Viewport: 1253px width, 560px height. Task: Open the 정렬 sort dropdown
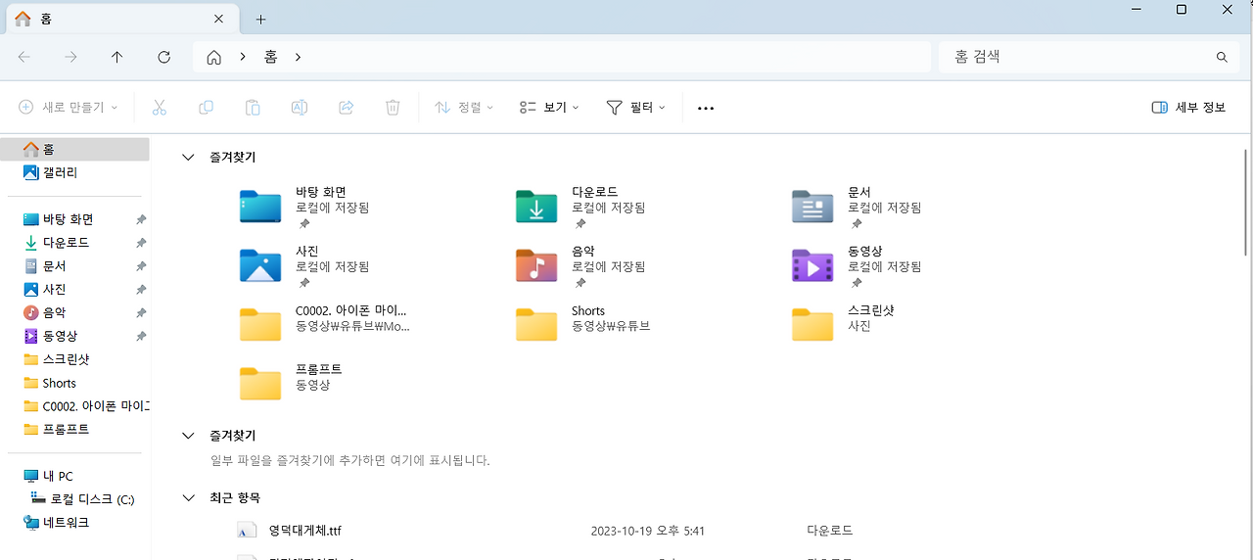click(464, 108)
